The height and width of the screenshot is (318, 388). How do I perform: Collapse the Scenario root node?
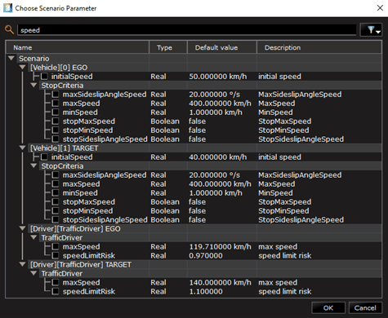point(11,58)
